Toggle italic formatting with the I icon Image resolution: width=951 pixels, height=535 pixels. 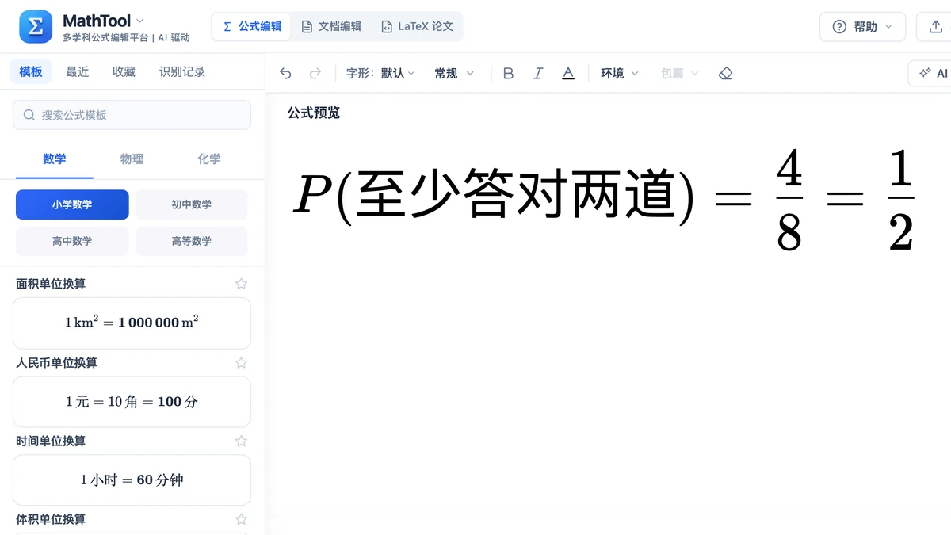point(538,73)
